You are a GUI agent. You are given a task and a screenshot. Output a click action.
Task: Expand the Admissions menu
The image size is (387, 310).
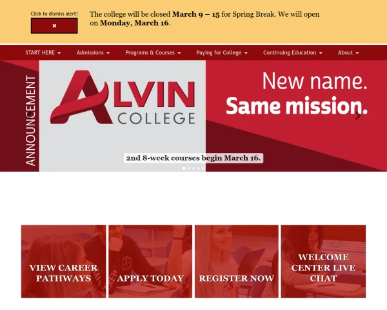93,53
